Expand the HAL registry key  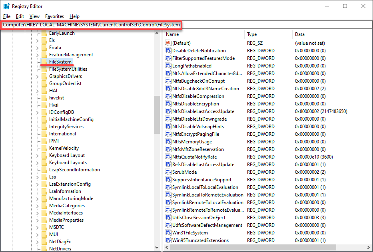pyautogui.click(x=37, y=91)
